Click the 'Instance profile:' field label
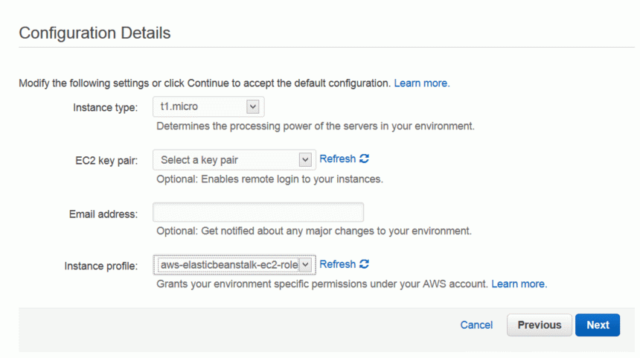 pyautogui.click(x=100, y=266)
